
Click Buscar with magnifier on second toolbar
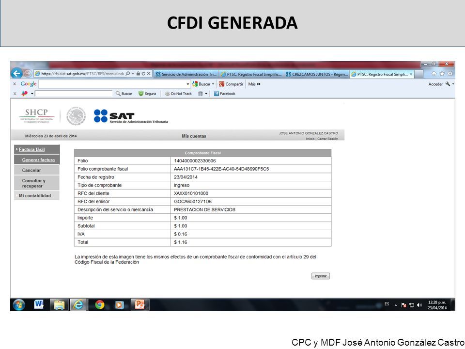tap(124, 94)
